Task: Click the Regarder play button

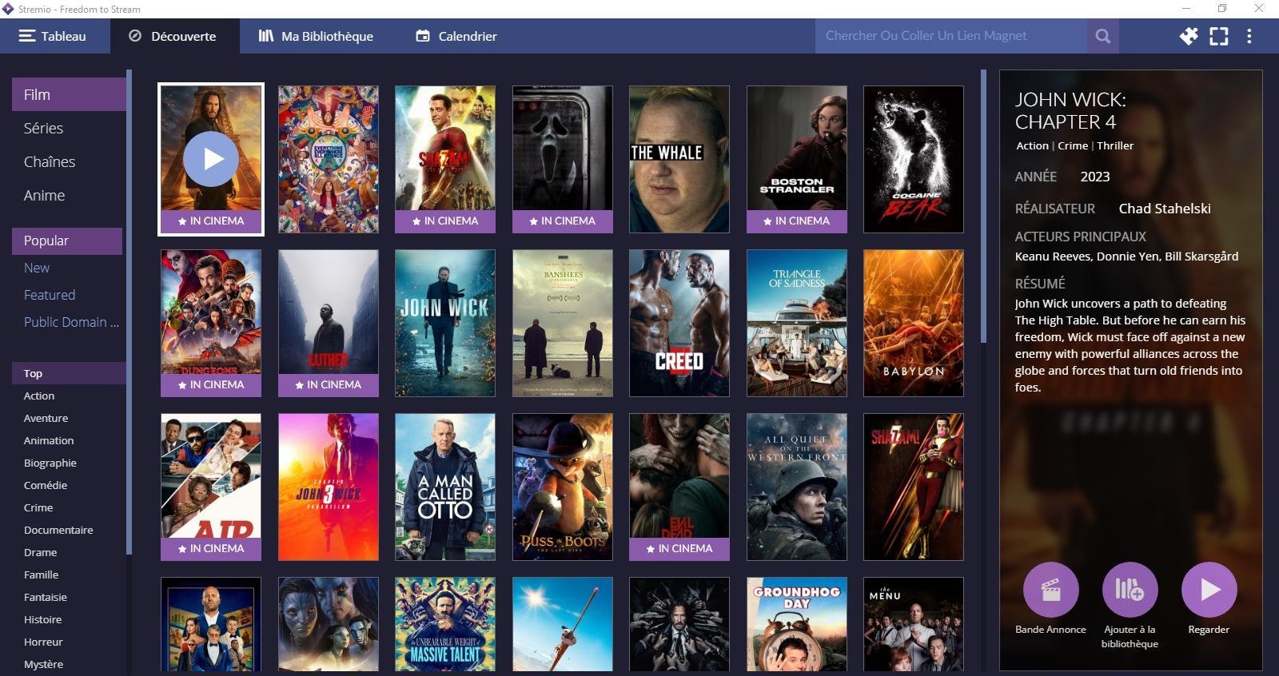Action: pyautogui.click(x=1209, y=590)
